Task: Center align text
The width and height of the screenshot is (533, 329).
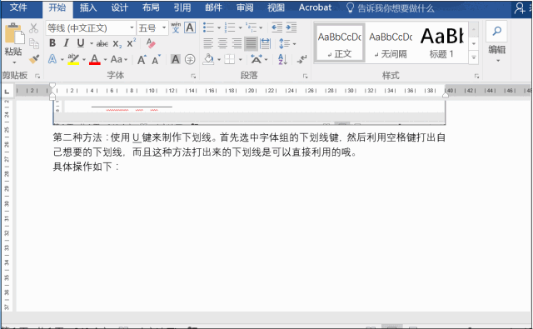Action: click(x=222, y=43)
